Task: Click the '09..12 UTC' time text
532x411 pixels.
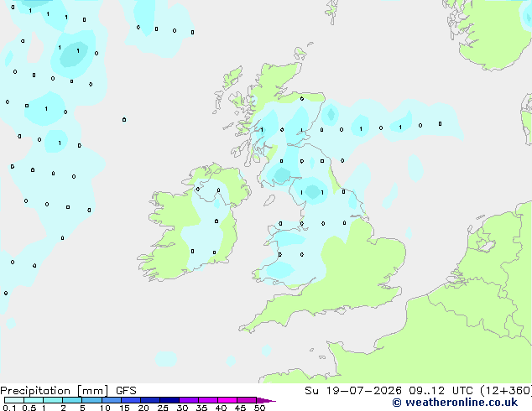Action: tap(441, 391)
